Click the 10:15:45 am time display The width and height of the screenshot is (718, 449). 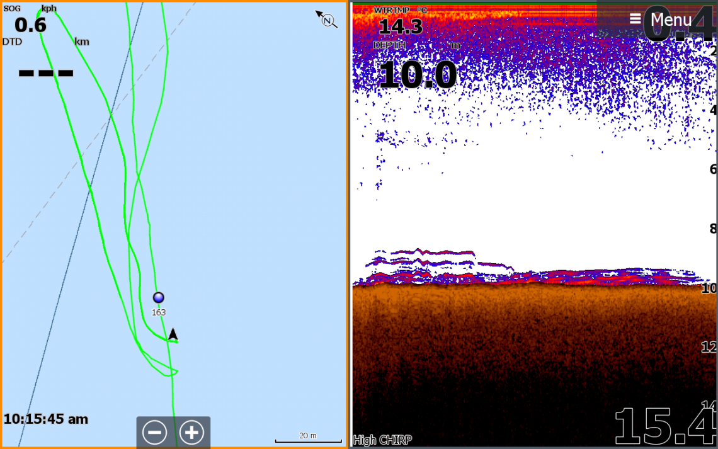46,419
